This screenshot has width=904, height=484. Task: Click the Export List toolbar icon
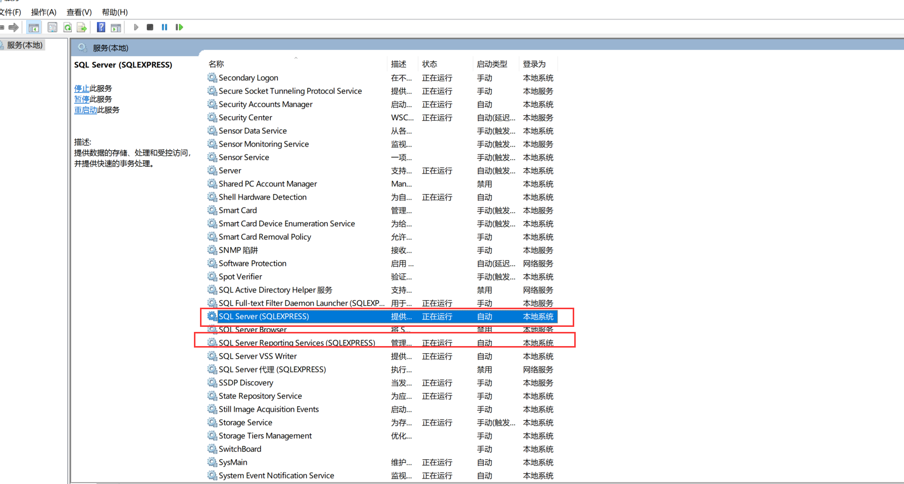[x=82, y=27]
